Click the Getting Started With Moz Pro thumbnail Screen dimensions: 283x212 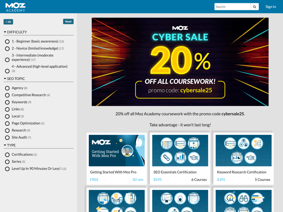tap(117, 151)
